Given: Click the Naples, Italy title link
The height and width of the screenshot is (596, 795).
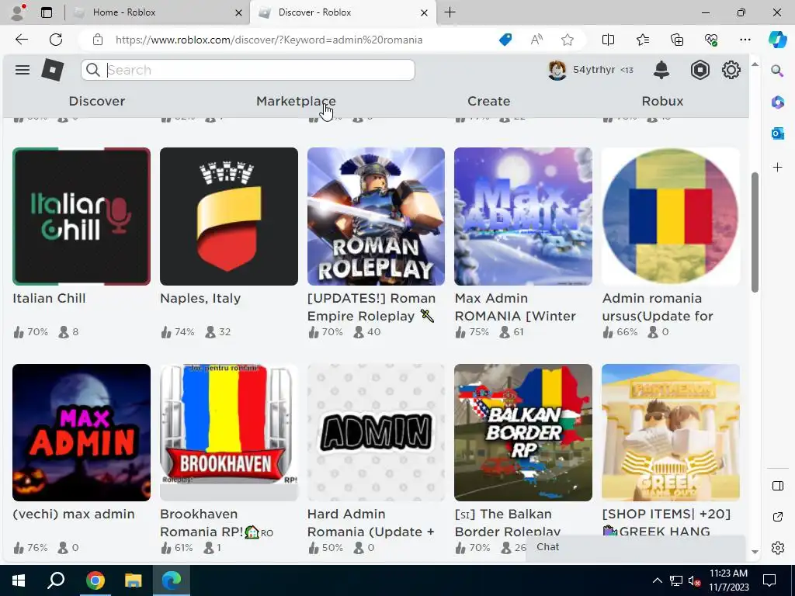Looking at the screenshot, I should pos(200,299).
